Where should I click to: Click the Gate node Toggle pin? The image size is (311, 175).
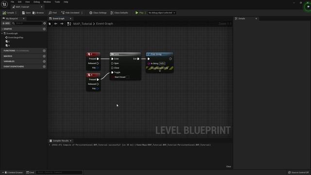coord(112,72)
